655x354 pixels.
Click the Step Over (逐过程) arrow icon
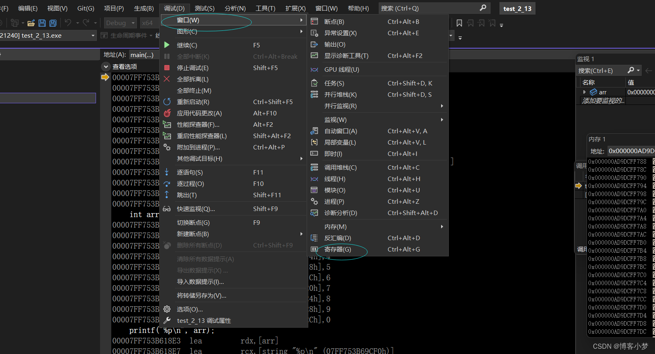tap(167, 183)
